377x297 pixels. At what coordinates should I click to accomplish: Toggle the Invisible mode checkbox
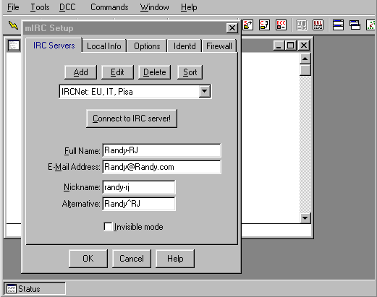pyautogui.click(x=108, y=227)
